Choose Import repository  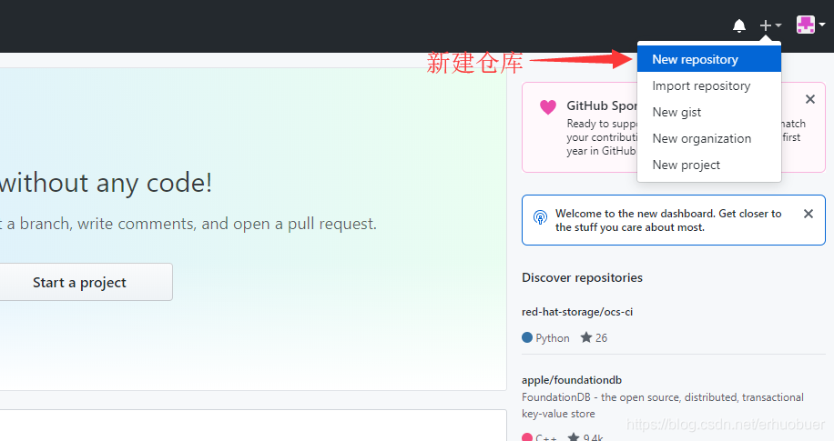pyautogui.click(x=709, y=86)
